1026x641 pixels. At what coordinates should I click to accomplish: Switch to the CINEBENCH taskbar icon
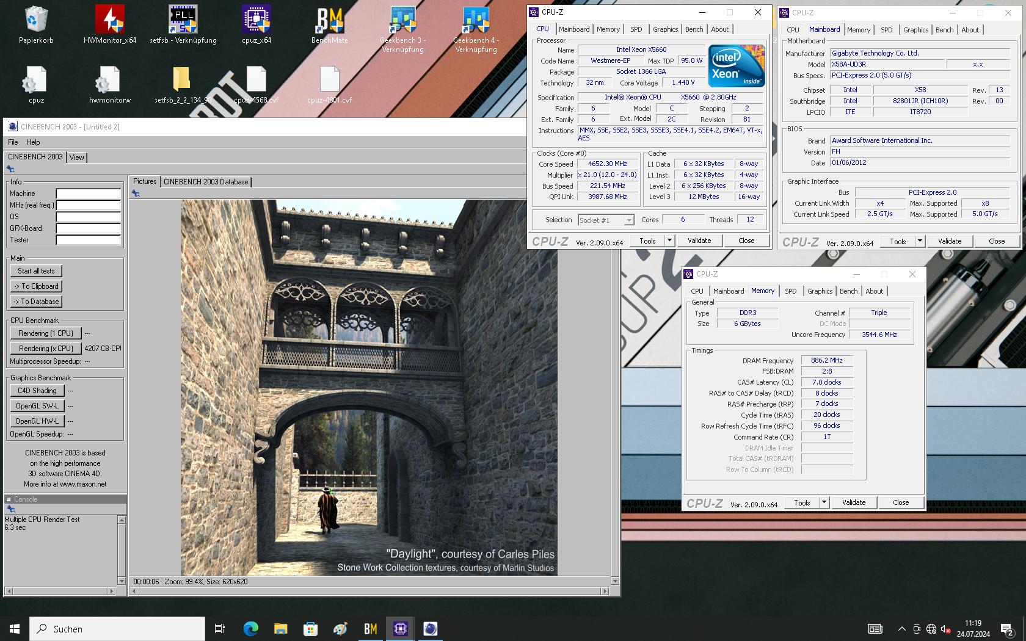click(431, 629)
